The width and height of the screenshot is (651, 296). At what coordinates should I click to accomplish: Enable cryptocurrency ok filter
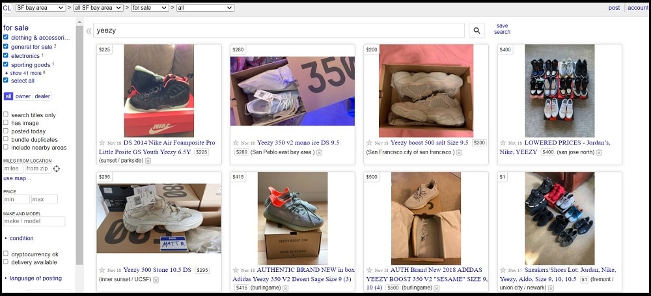coord(6,254)
